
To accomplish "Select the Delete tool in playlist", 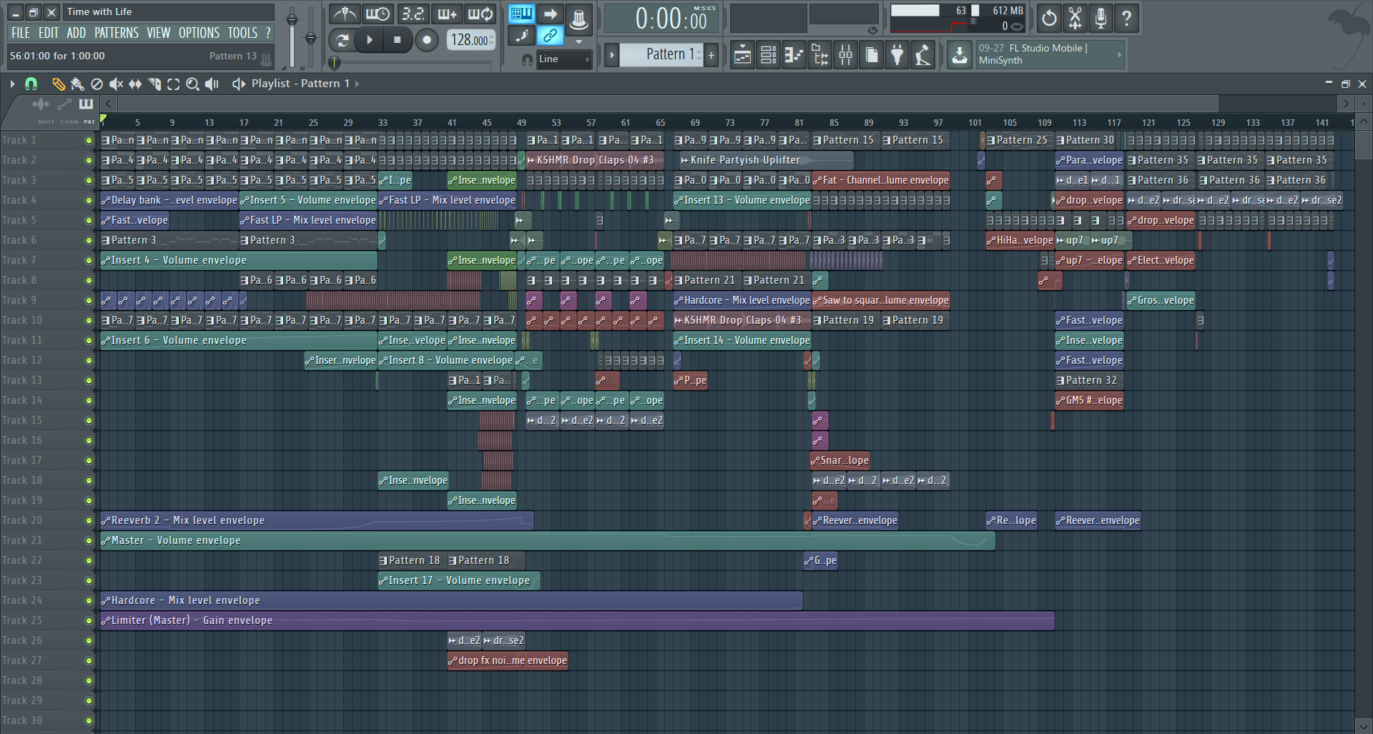I will pyautogui.click(x=97, y=84).
